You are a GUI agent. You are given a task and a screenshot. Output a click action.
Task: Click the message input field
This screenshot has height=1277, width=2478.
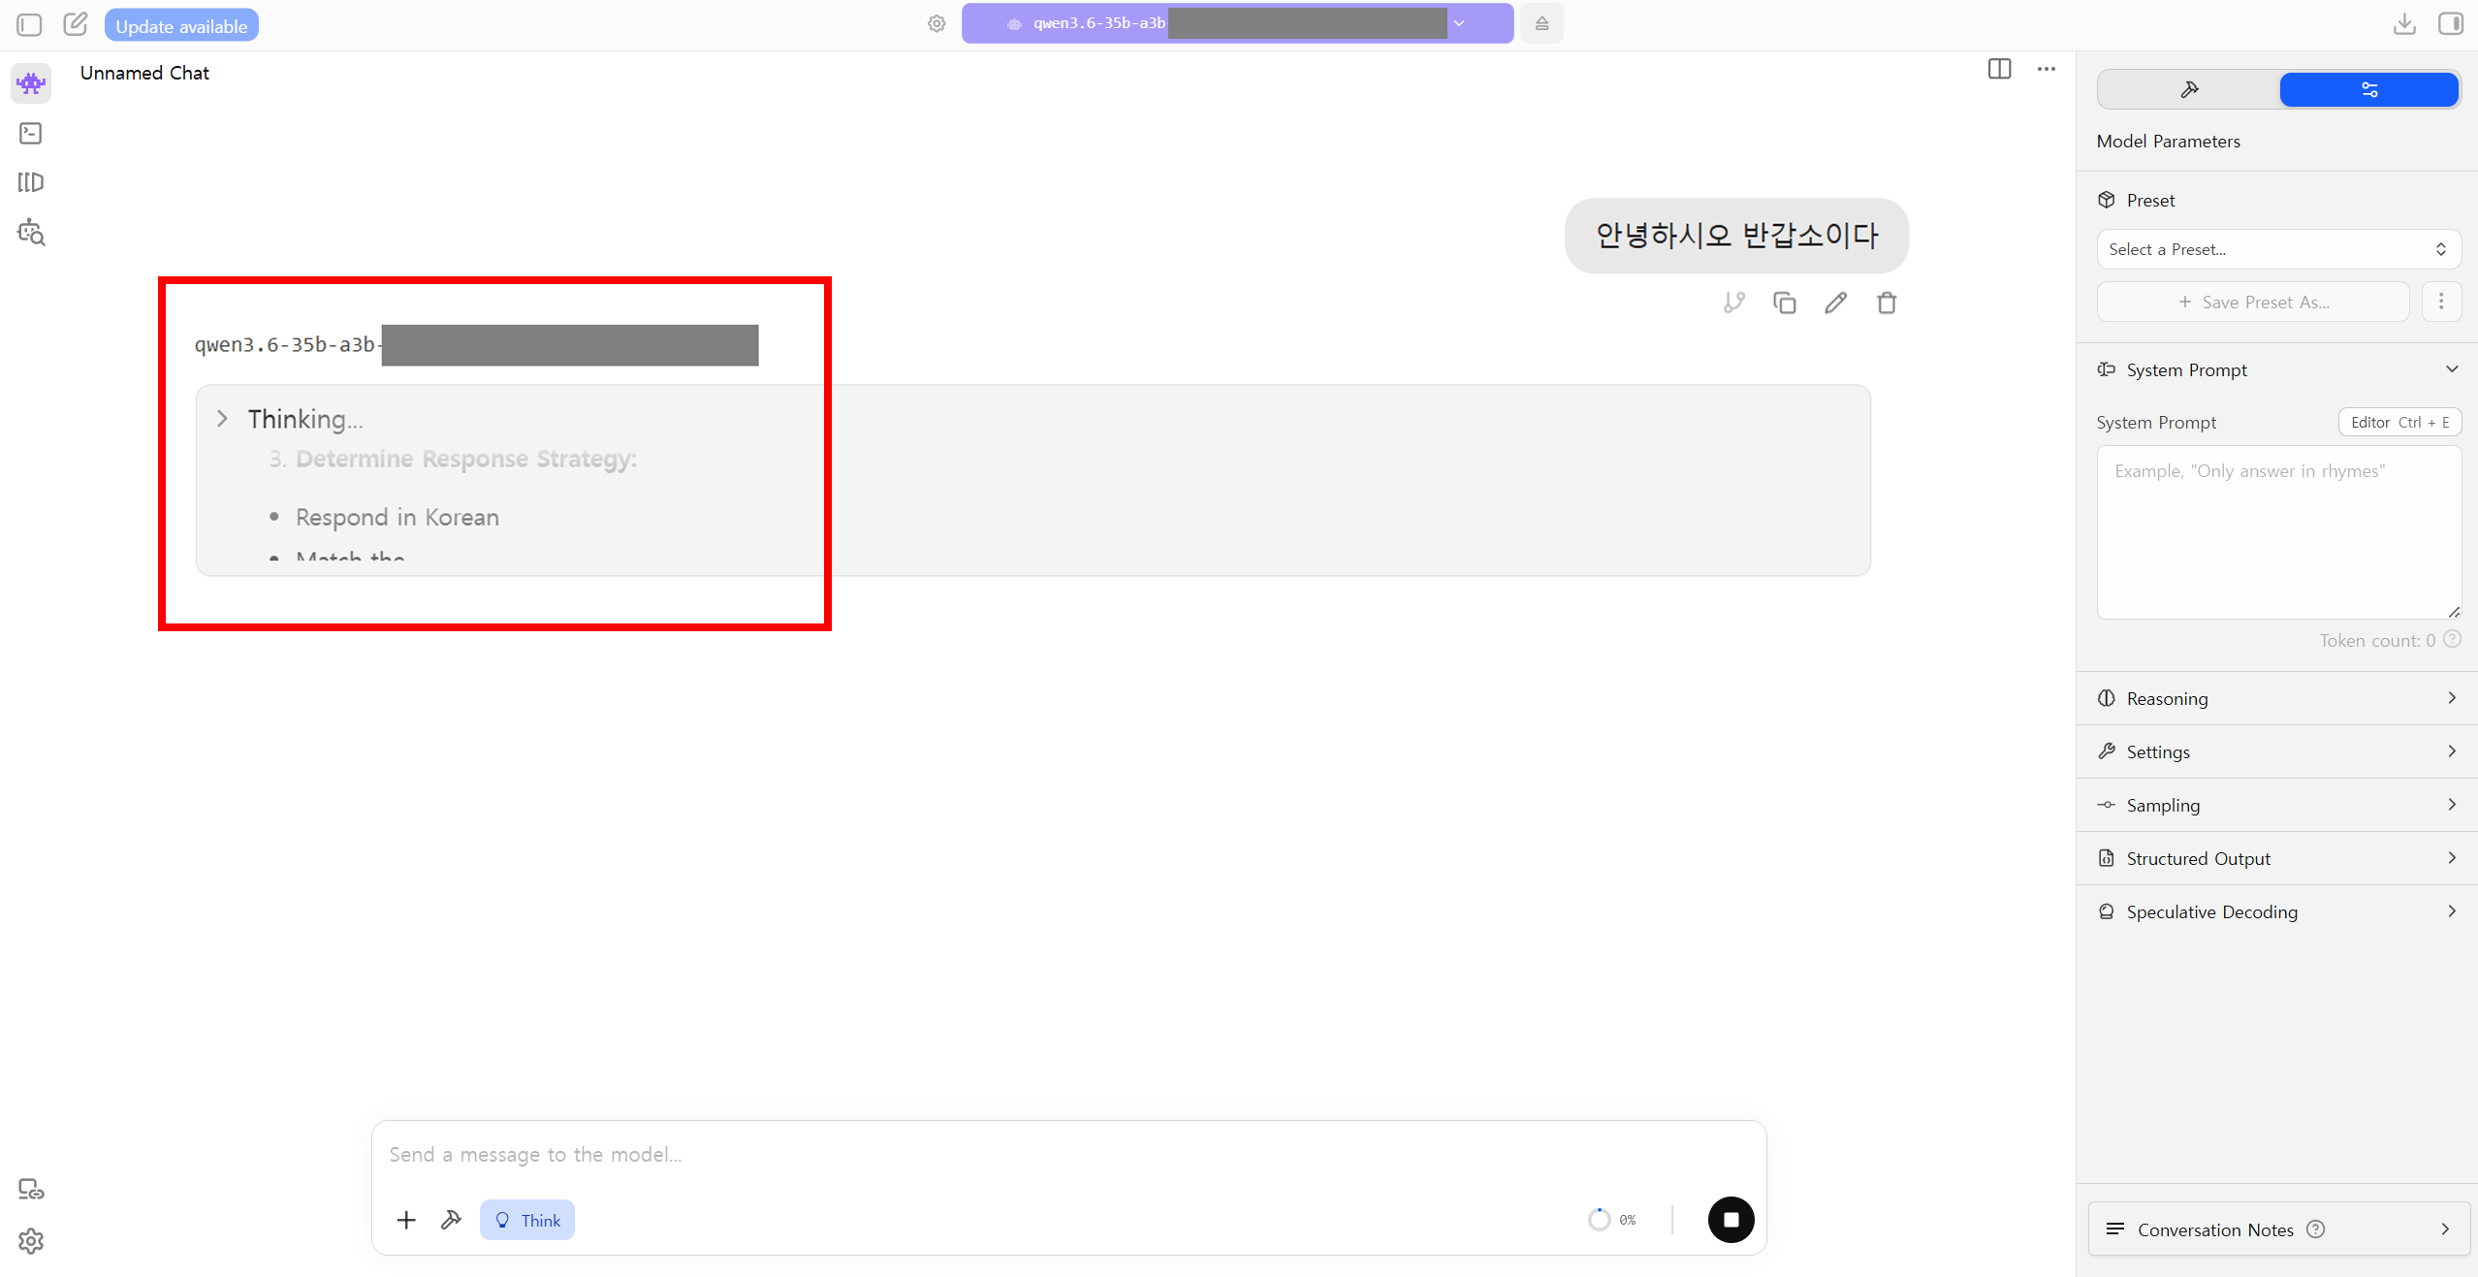(1066, 1154)
